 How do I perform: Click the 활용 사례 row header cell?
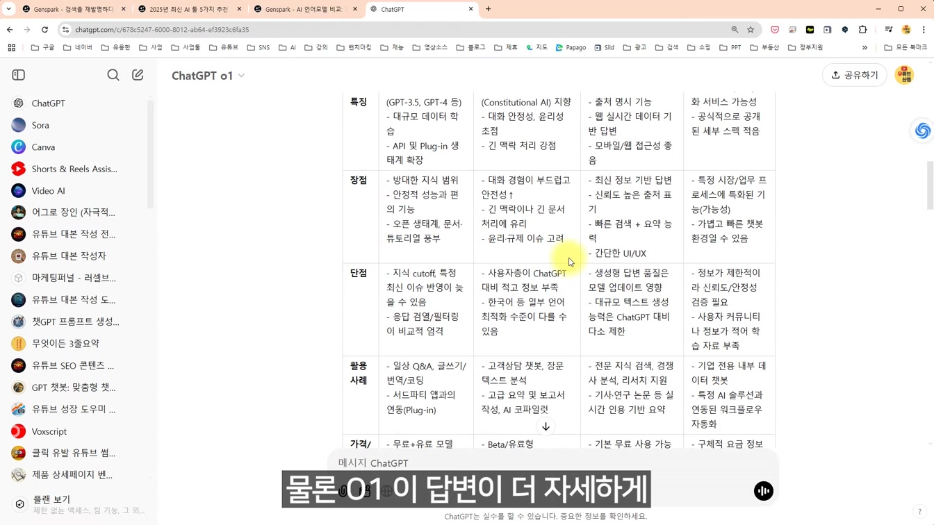coord(361,395)
